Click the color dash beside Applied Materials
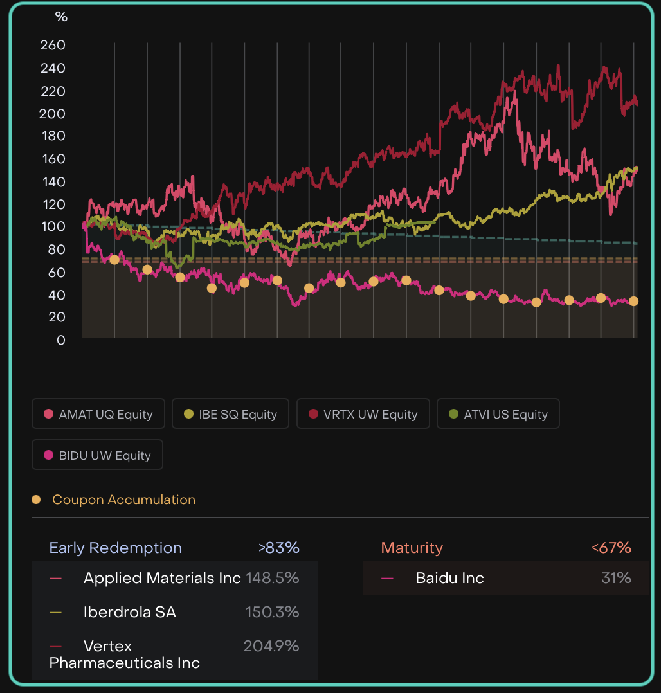The height and width of the screenshot is (693, 661). (x=56, y=579)
